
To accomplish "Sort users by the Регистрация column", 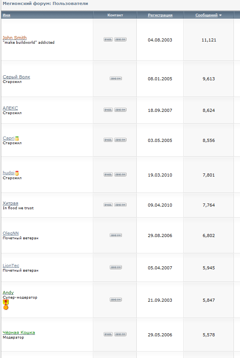I will point(160,15).
